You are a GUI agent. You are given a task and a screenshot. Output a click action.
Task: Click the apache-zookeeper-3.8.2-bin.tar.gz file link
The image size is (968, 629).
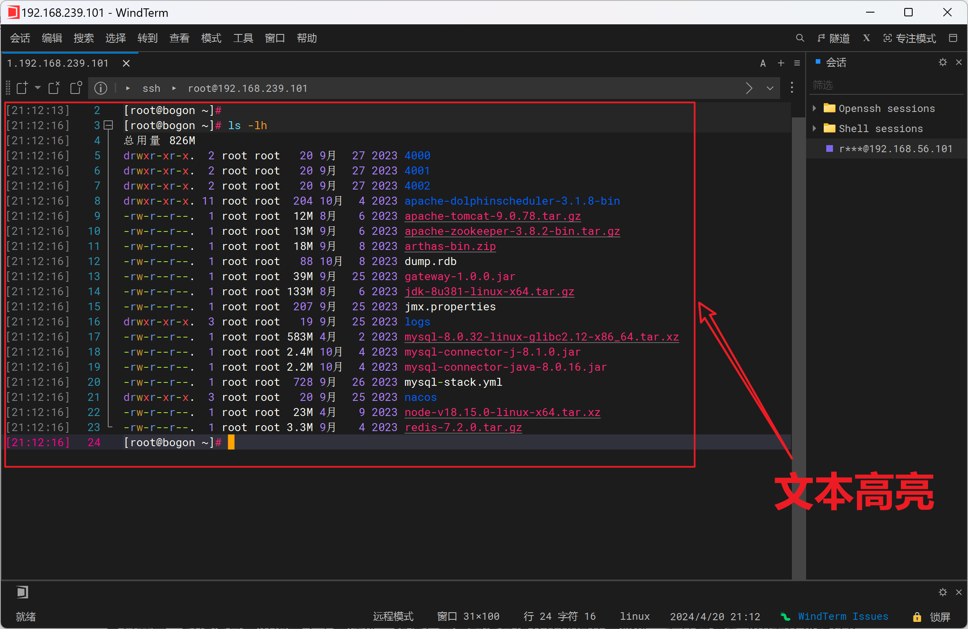512,231
